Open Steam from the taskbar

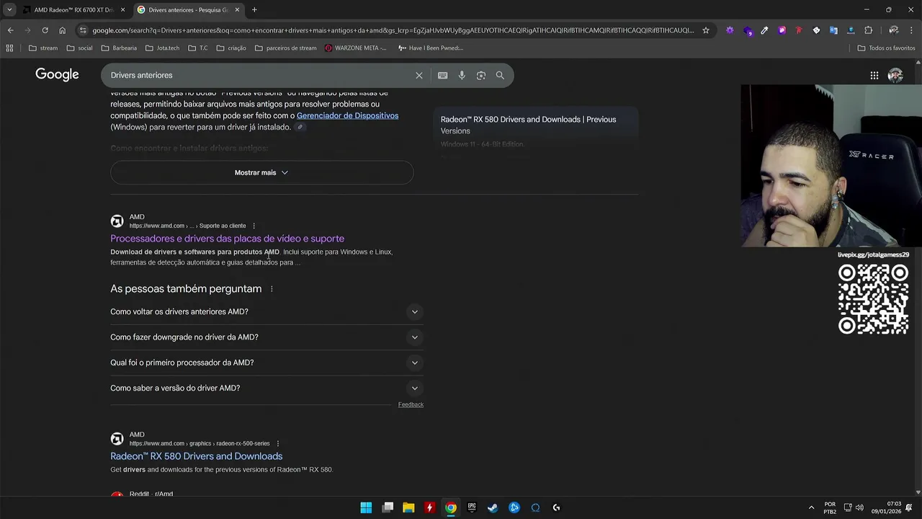[493, 507]
